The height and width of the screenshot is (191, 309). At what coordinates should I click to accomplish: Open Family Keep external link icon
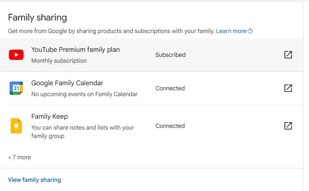[288, 126]
